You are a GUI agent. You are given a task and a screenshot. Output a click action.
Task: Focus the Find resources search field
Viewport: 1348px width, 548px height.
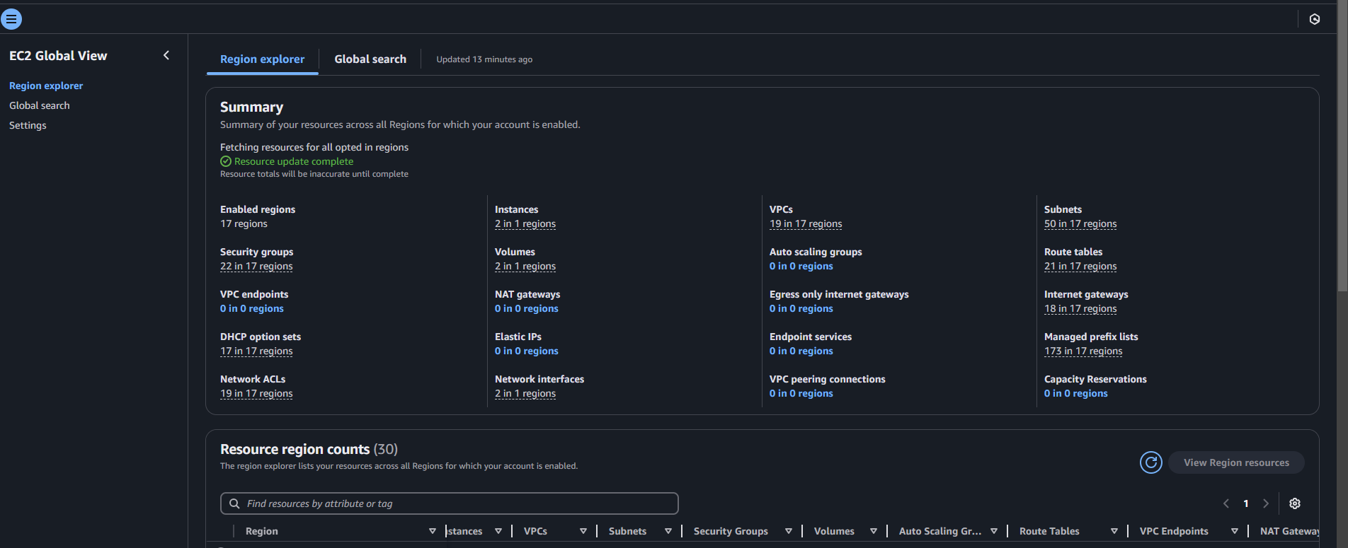pos(450,503)
